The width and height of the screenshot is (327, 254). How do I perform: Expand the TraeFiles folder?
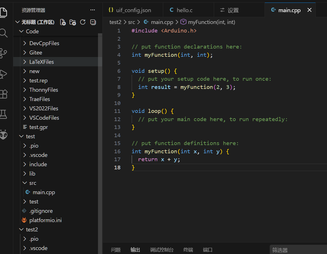coord(25,99)
